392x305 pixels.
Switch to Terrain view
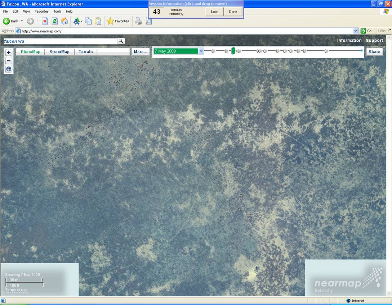(86, 52)
